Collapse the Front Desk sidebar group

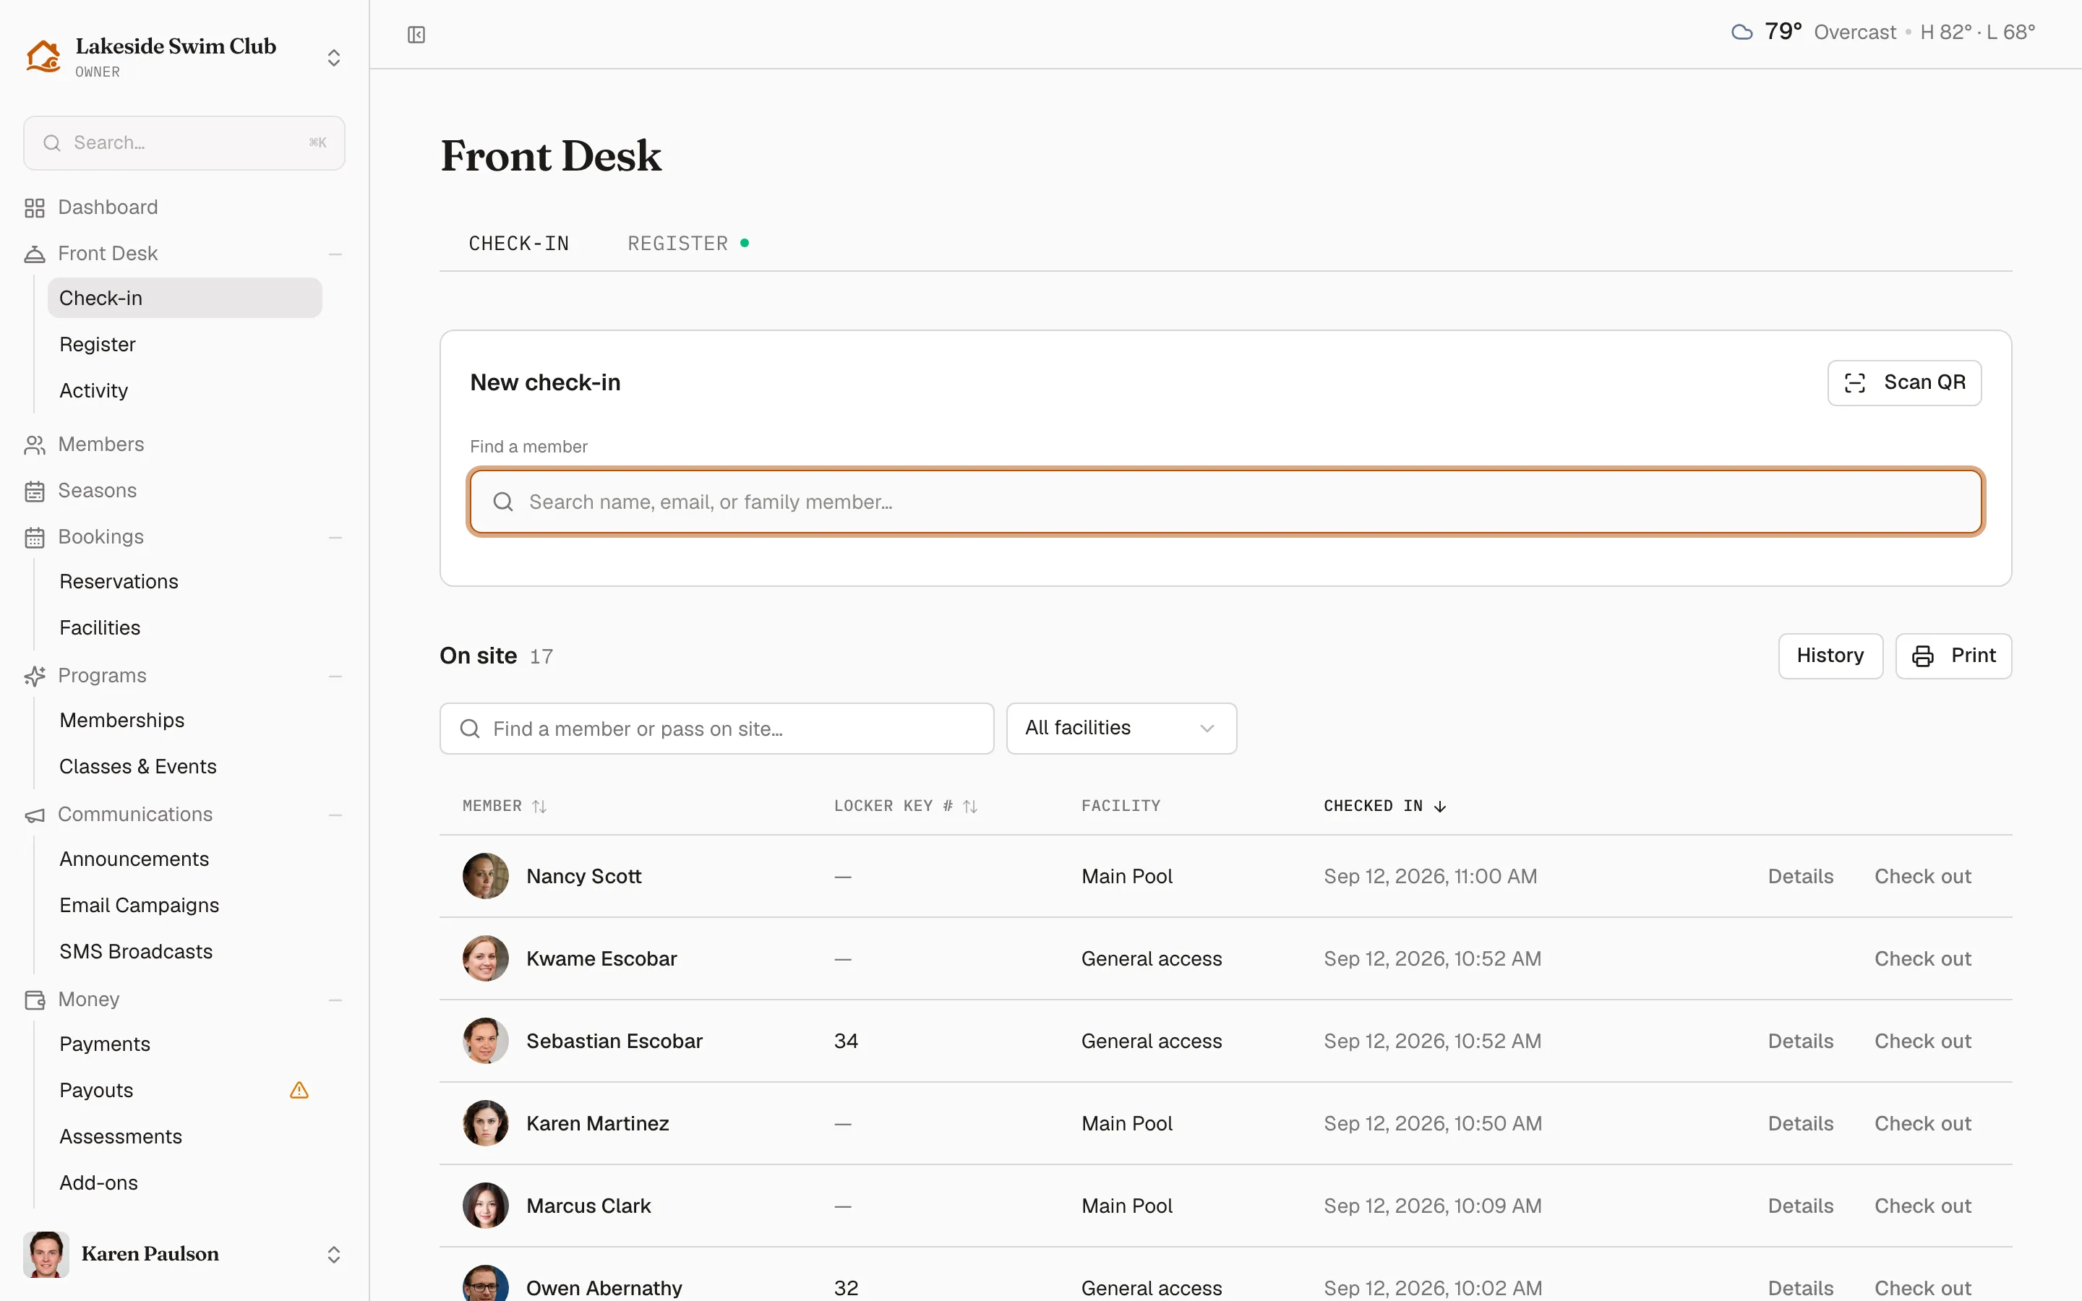coord(335,254)
